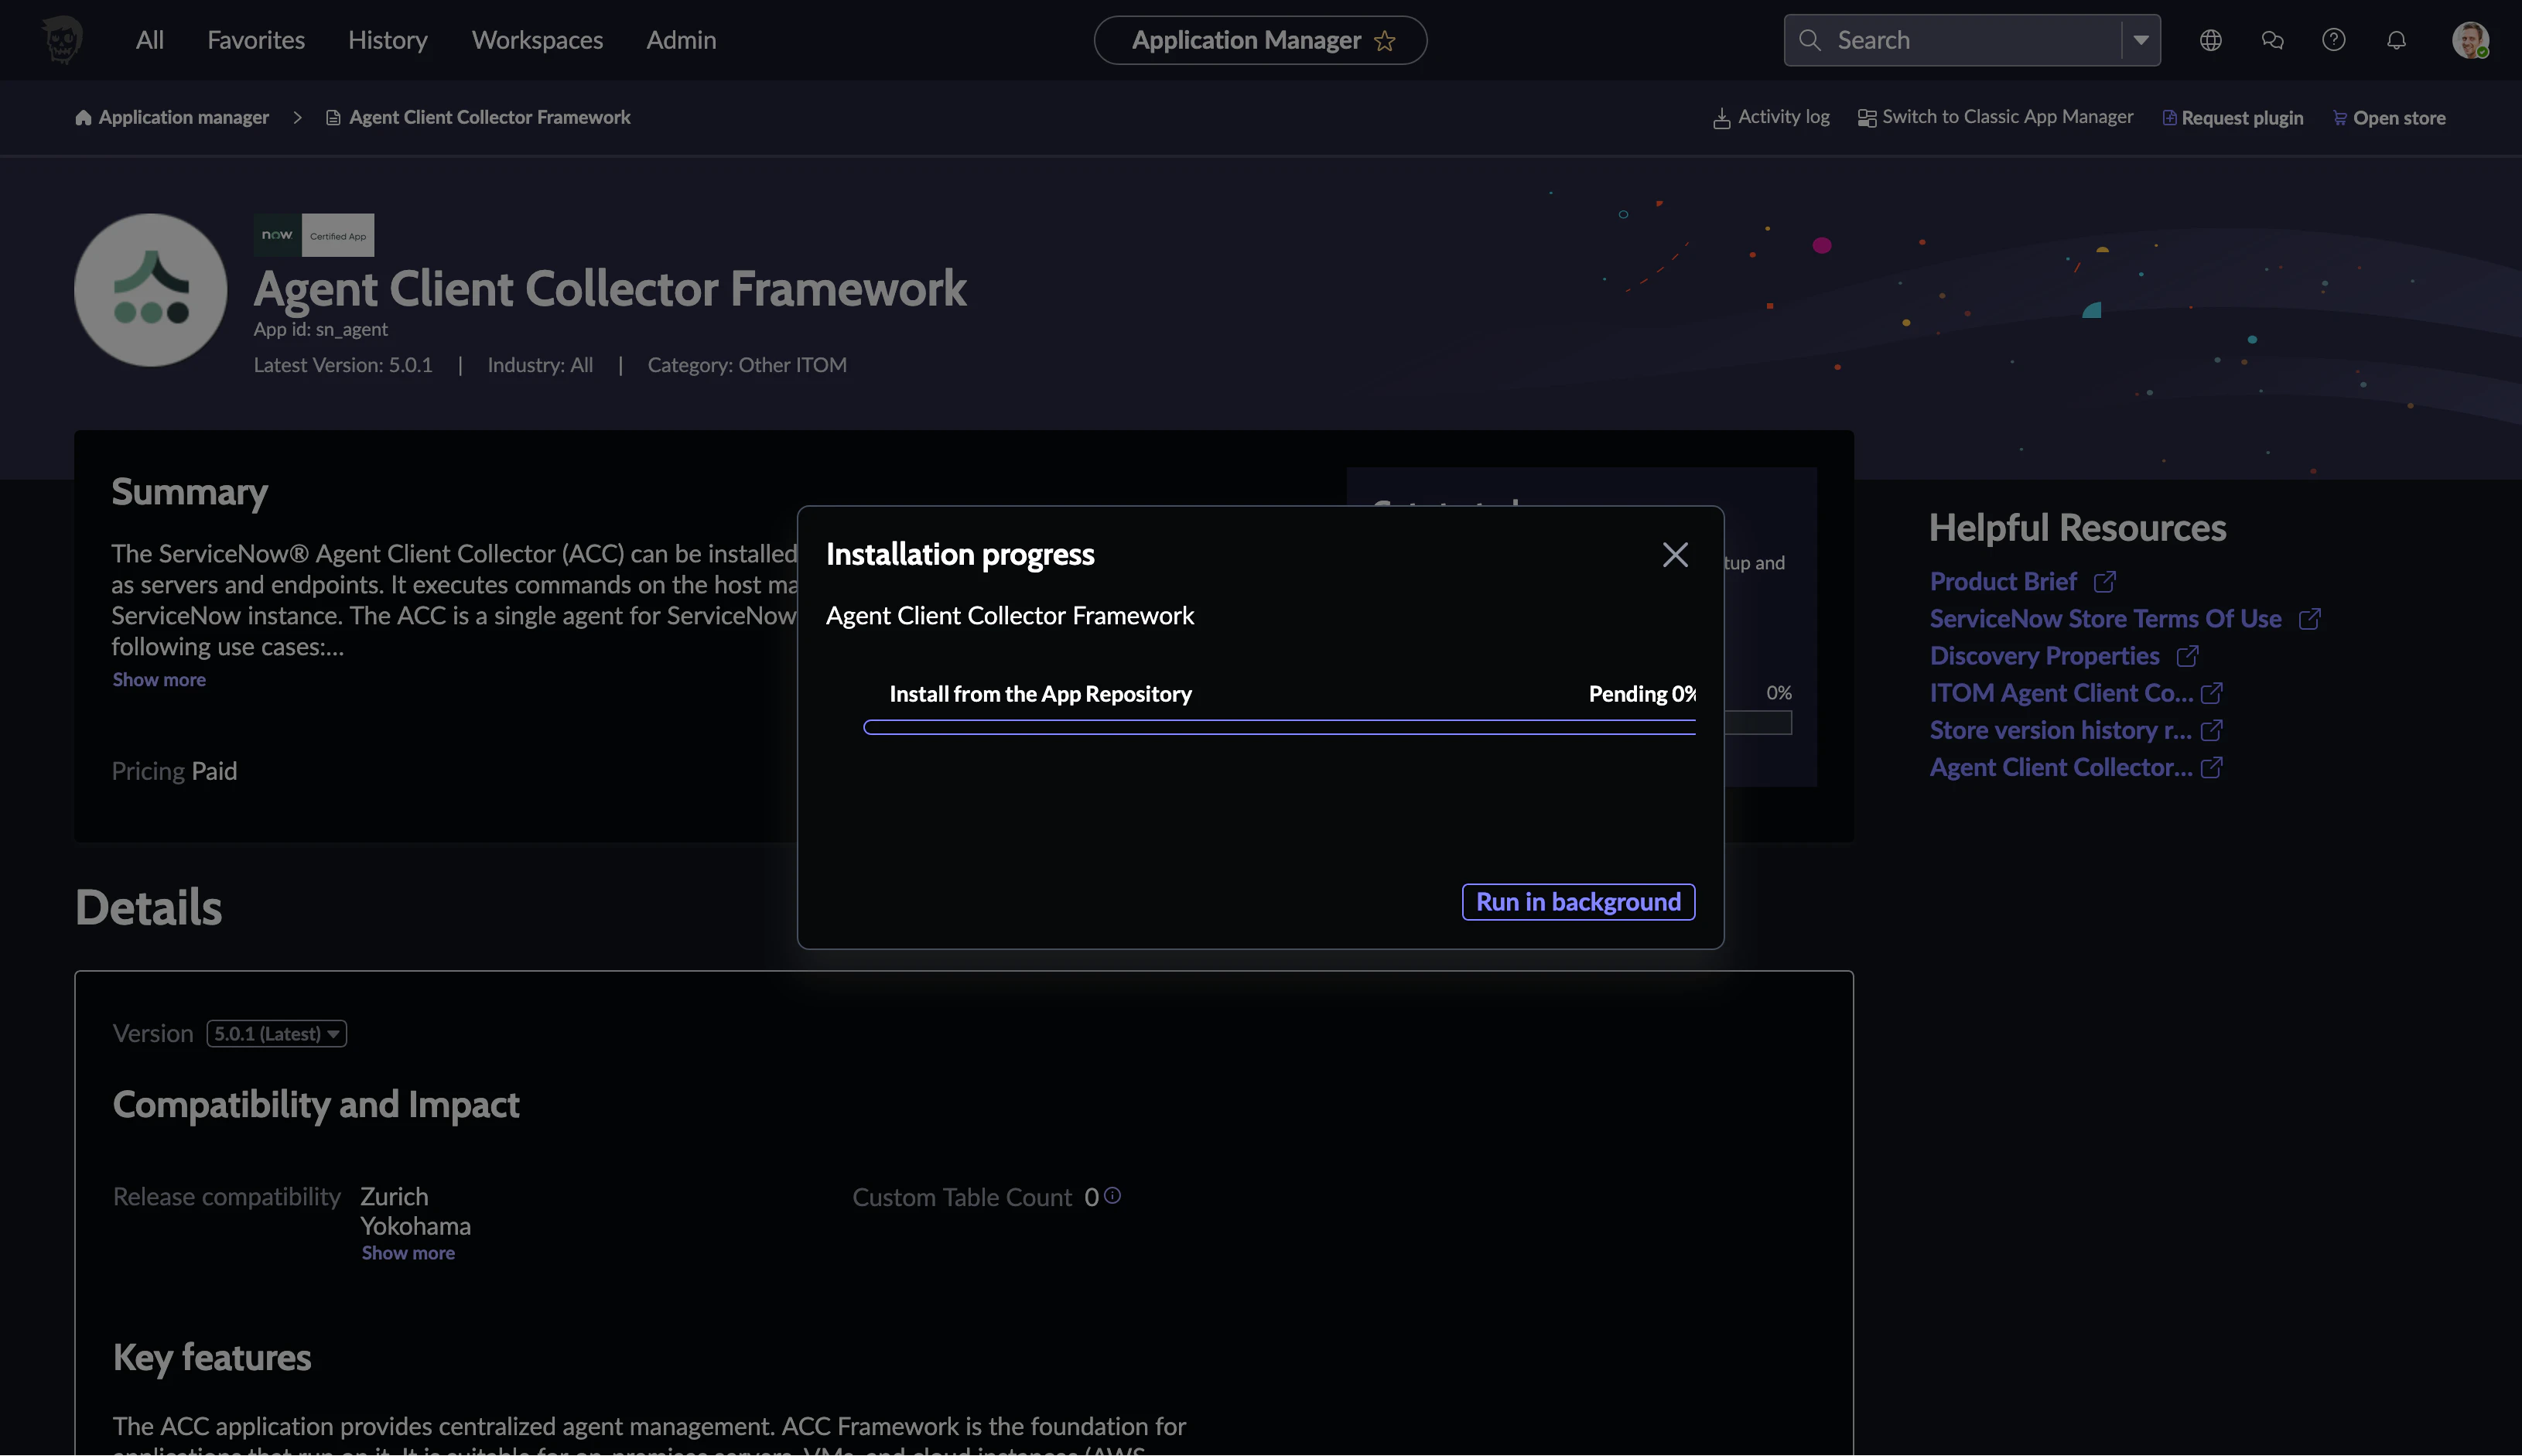Image resolution: width=2522 pixels, height=1456 pixels.
Task: Open ITOM Agent Client Co... link
Action: click(2061, 693)
